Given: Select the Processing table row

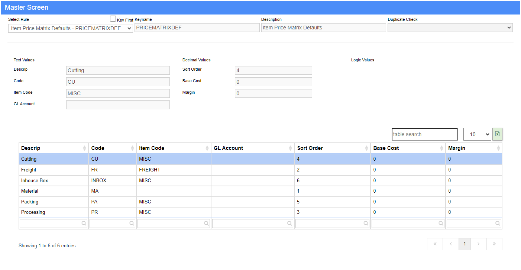Looking at the screenshot, I should pos(260,212).
